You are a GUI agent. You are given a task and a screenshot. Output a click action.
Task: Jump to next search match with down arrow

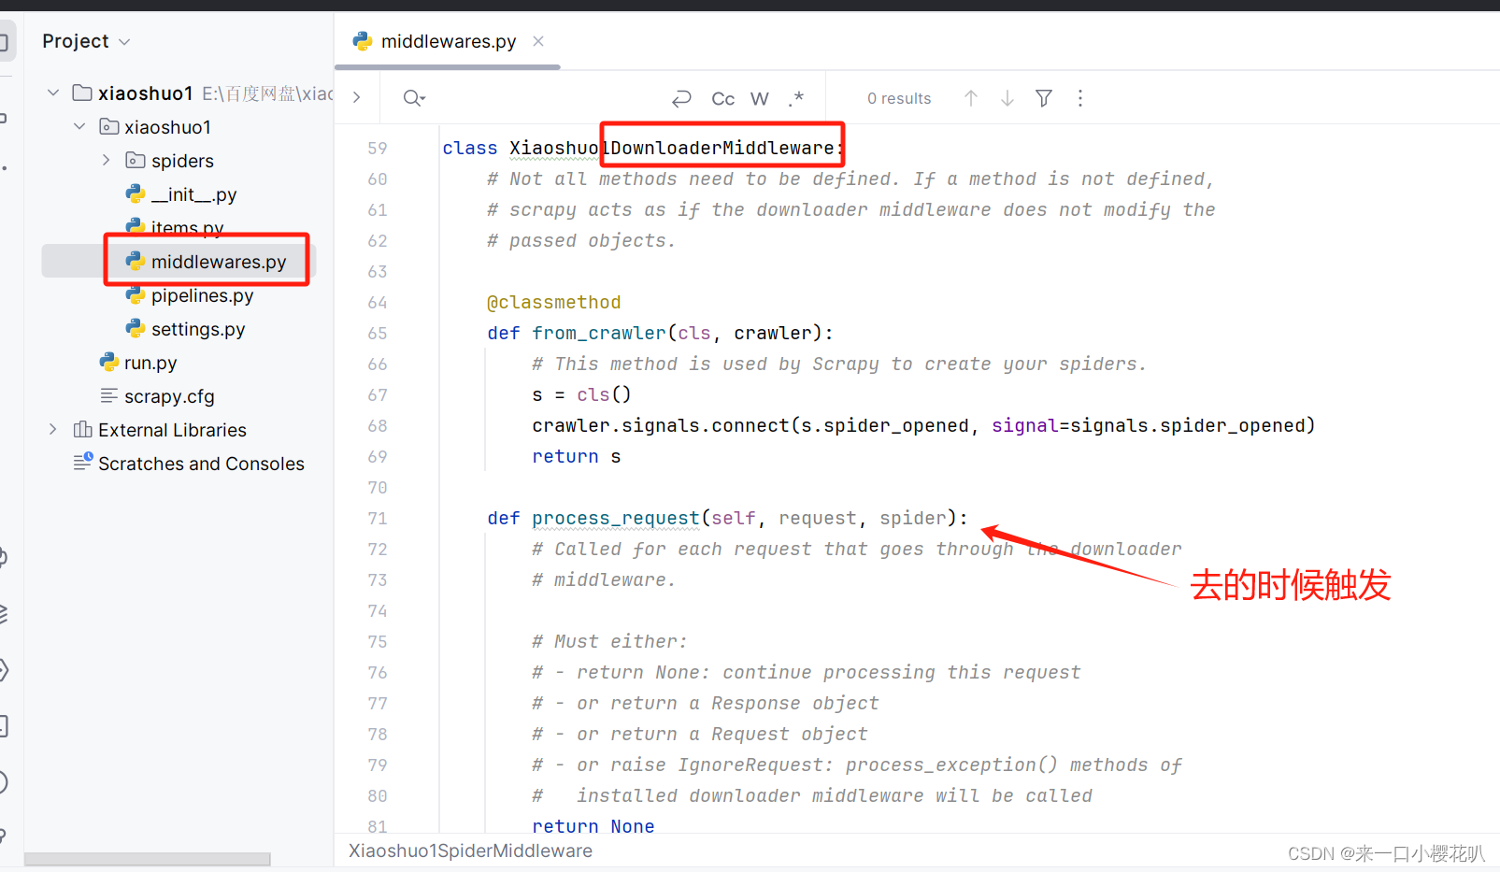click(x=1007, y=97)
